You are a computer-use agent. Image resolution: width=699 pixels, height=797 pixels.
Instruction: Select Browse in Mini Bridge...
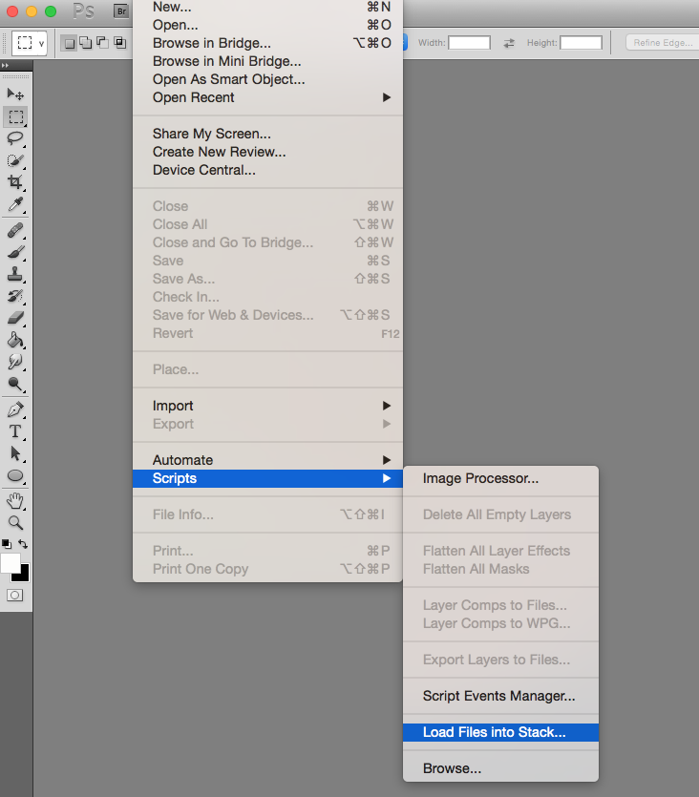click(x=267, y=61)
